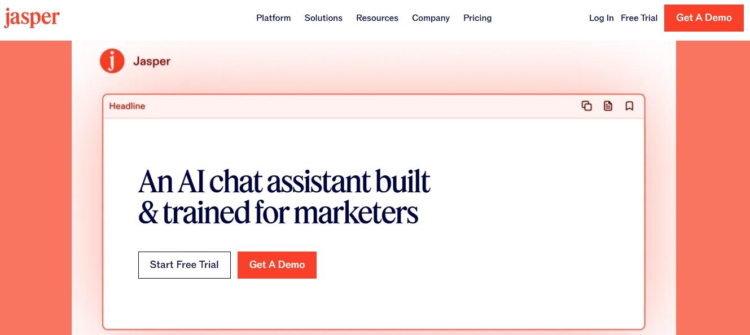Click the red Get A Demo button under the headline
The height and width of the screenshot is (335, 750).
coord(277,265)
